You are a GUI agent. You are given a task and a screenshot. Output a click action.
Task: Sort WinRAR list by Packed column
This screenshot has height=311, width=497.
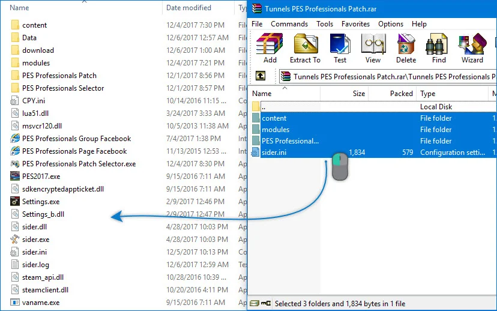pyautogui.click(x=402, y=94)
